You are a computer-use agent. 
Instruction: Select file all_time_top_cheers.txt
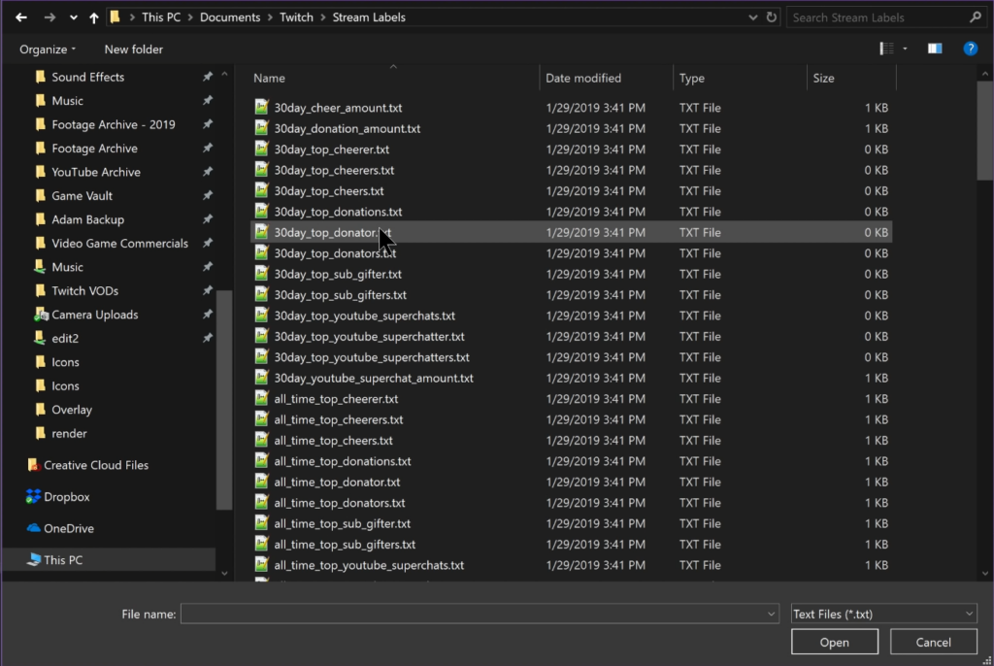point(334,440)
